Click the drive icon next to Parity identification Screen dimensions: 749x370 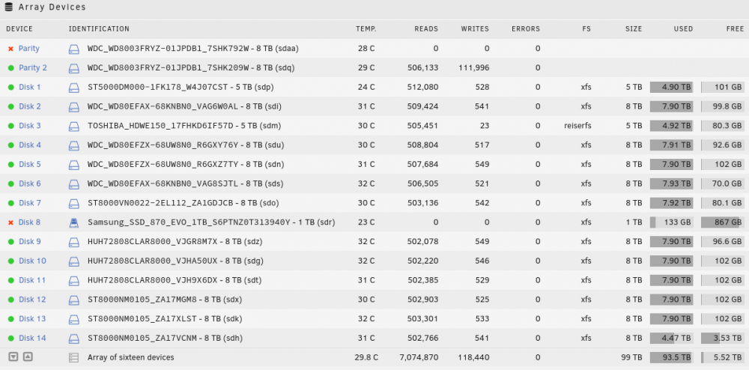click(73, 49)
